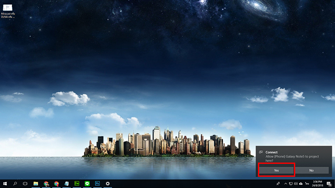Open the volume speaker tray icon
335x188 pixels.
pos(296,183)
